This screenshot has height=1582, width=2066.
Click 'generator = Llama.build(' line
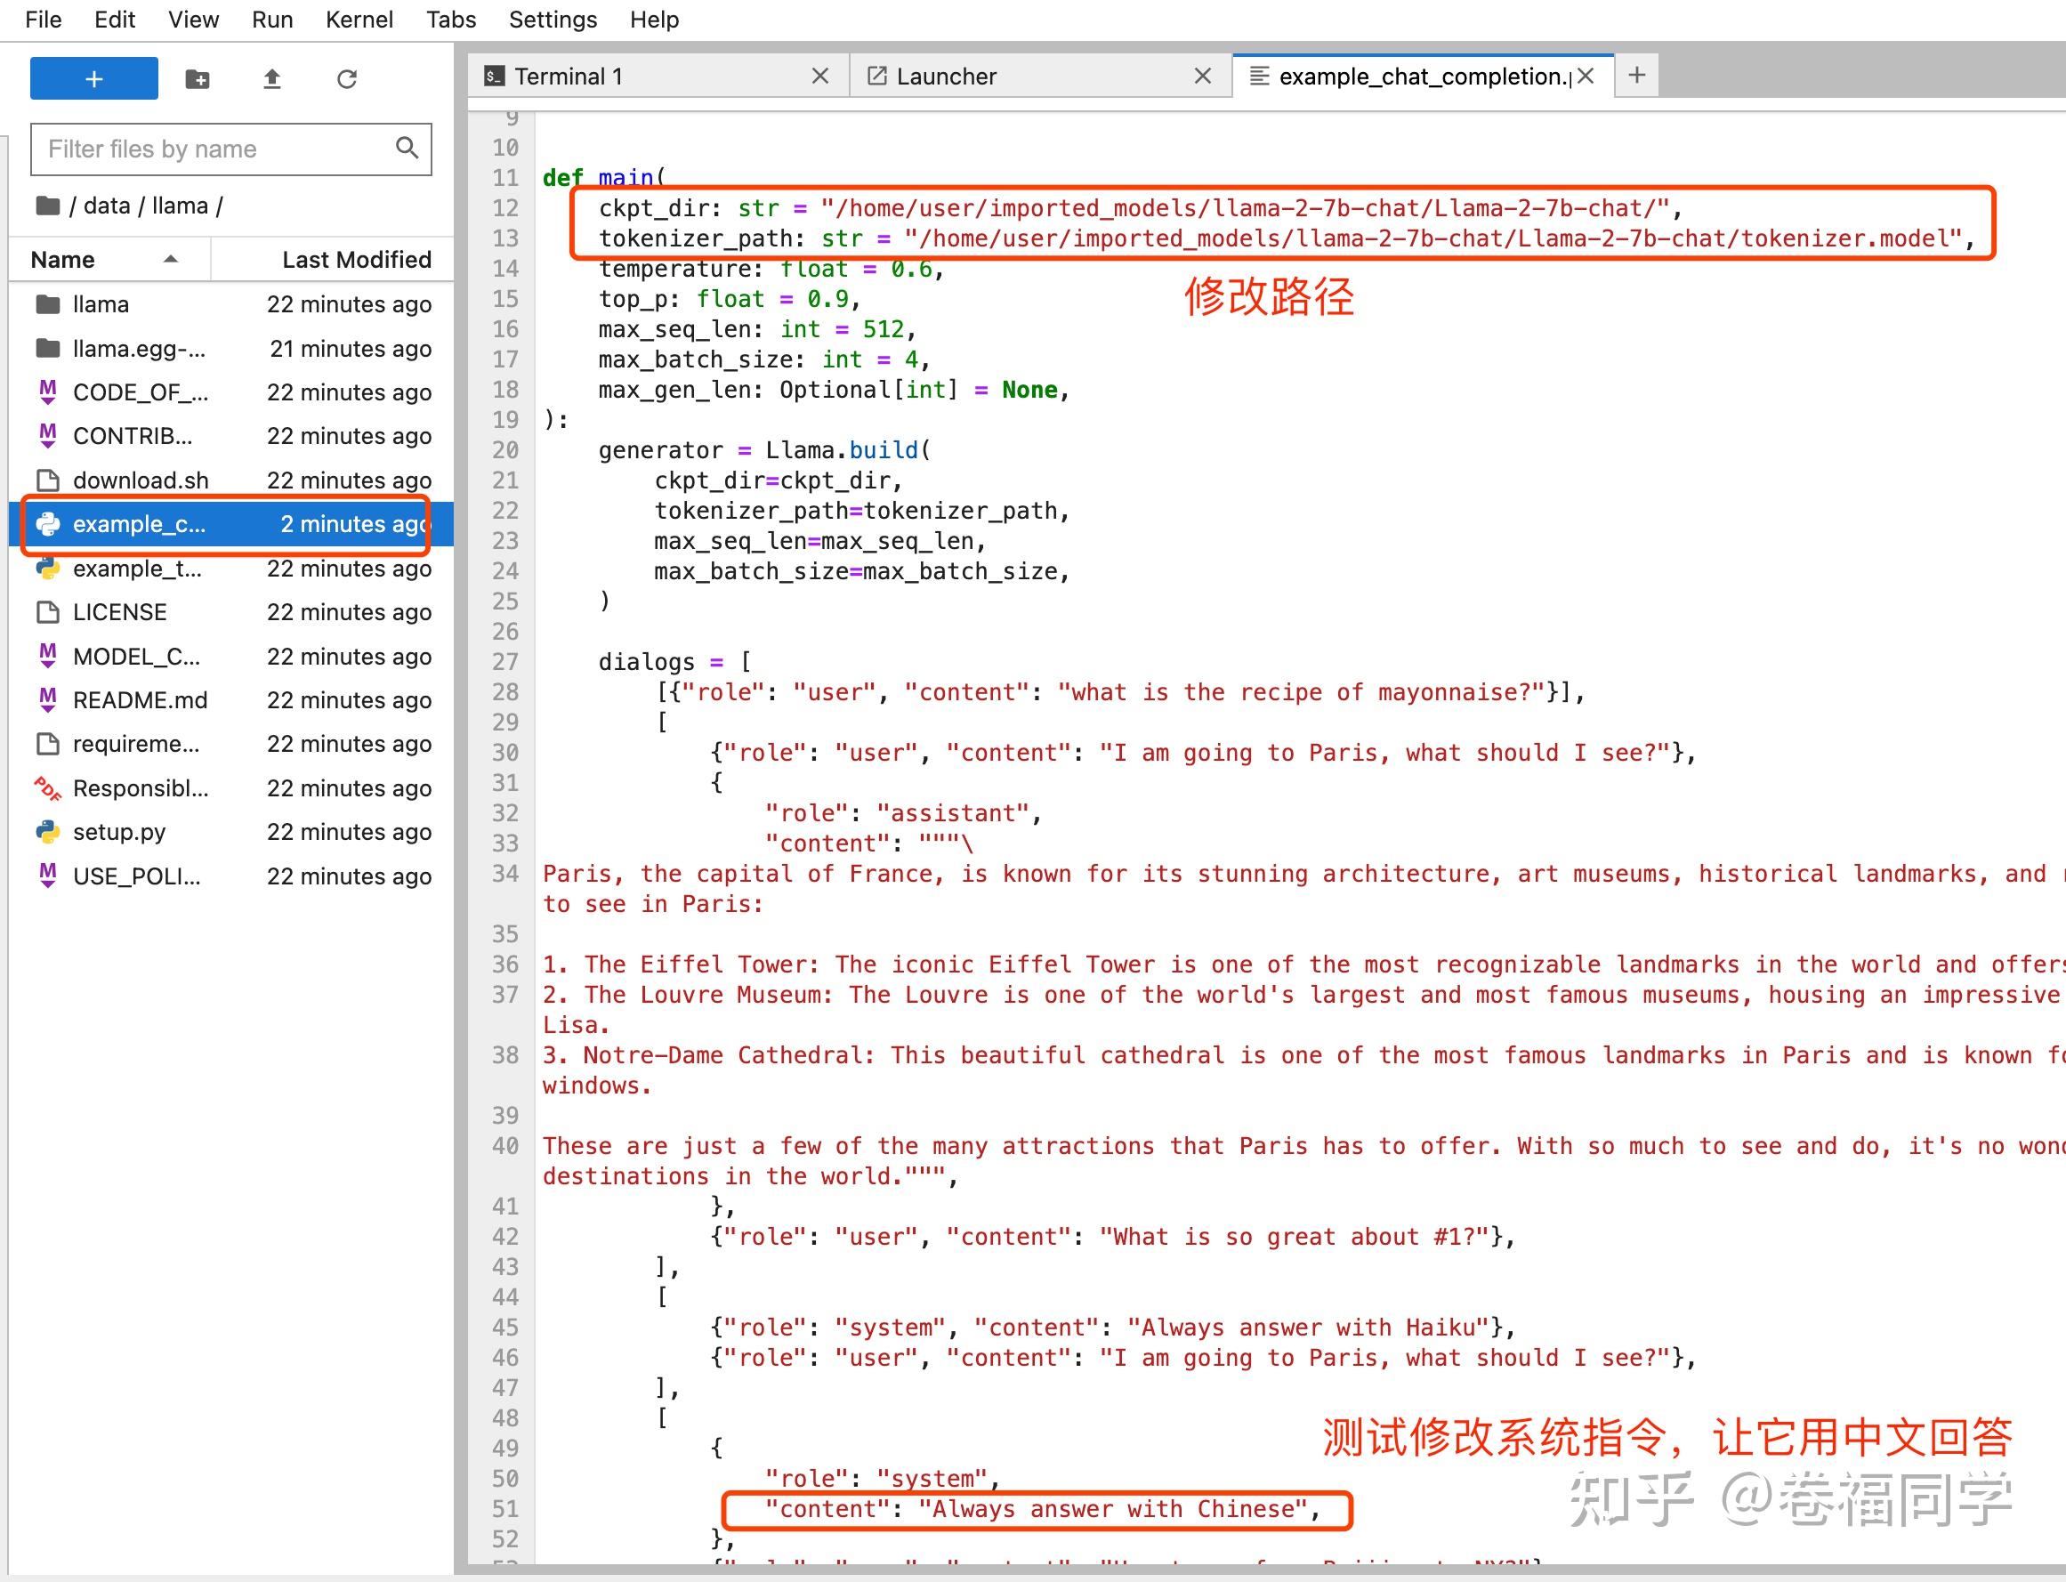click(x=764, y=450)
